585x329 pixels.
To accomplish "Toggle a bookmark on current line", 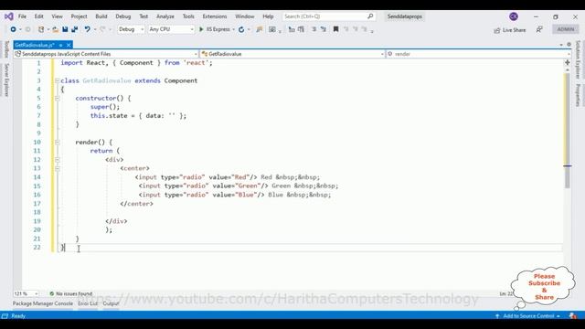I will click(x=335, y=29).
